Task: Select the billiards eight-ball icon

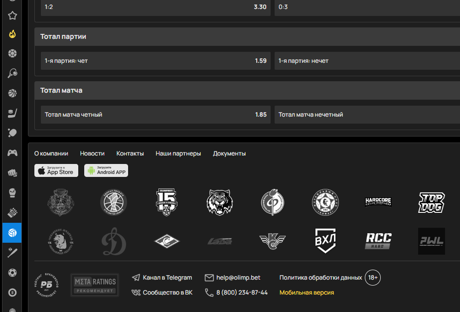Action: [12, 293]
